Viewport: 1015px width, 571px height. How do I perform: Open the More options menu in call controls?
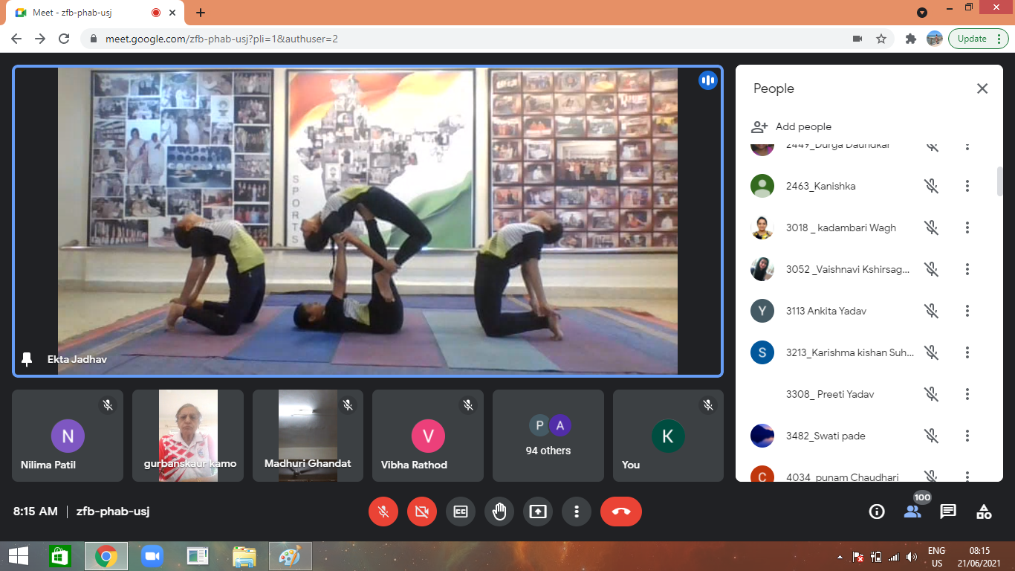577,512
